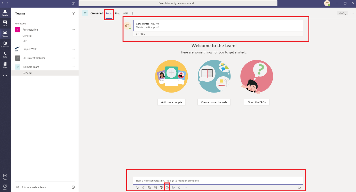356x192 pixels.
Task: Click the Org button
Action: tap(342, 13)
